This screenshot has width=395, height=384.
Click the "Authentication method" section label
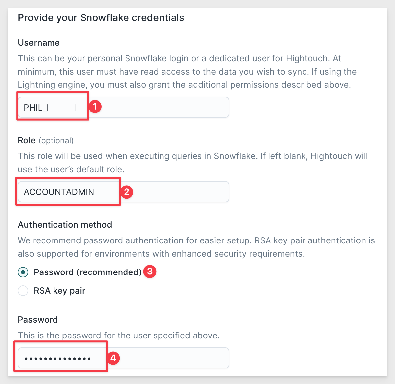click(x=65, y=224)
